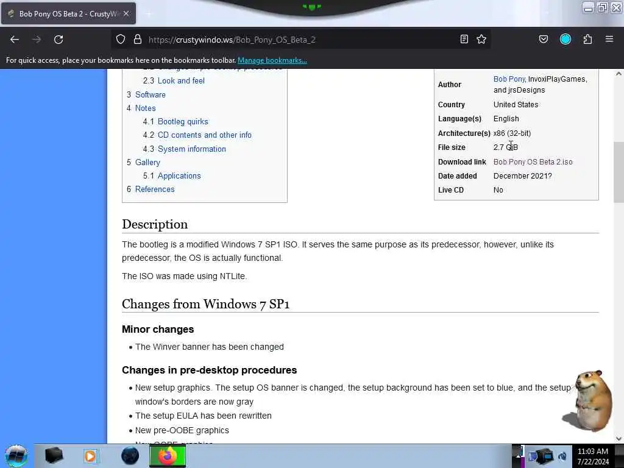Click the 2.7 GiB file size value

click(505, 147)
